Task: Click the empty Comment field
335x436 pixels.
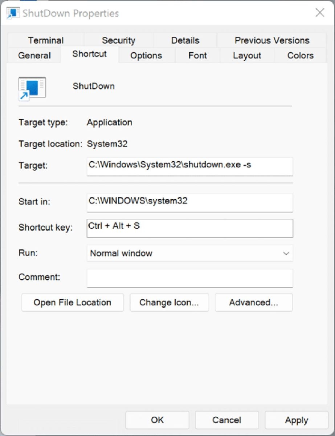Action: [189, 278]
